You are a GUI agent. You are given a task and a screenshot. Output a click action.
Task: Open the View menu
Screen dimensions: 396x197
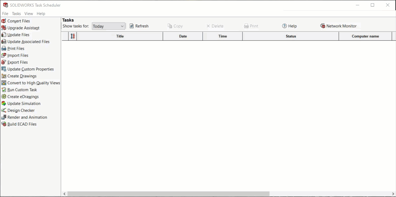29,14
